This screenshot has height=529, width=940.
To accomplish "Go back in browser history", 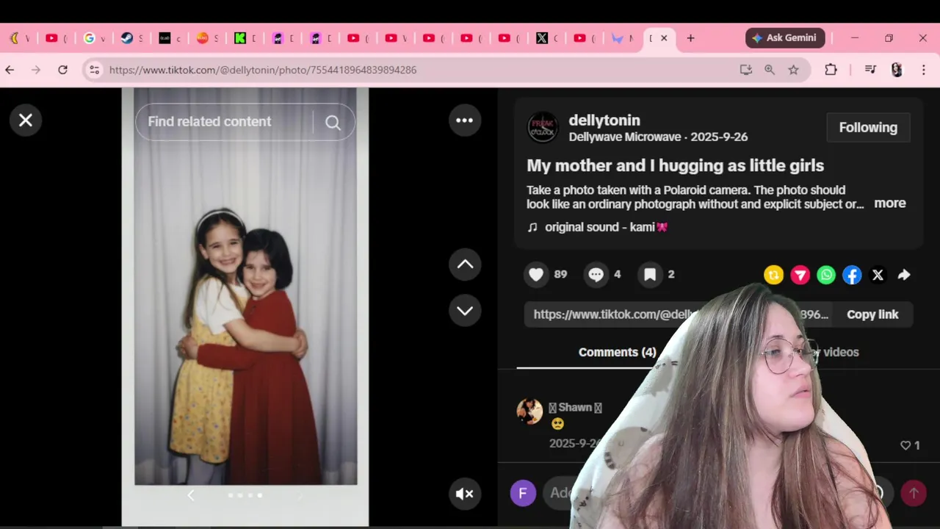I will tap(10, 70).
